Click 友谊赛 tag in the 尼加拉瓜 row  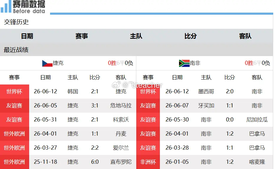(148, 120)
